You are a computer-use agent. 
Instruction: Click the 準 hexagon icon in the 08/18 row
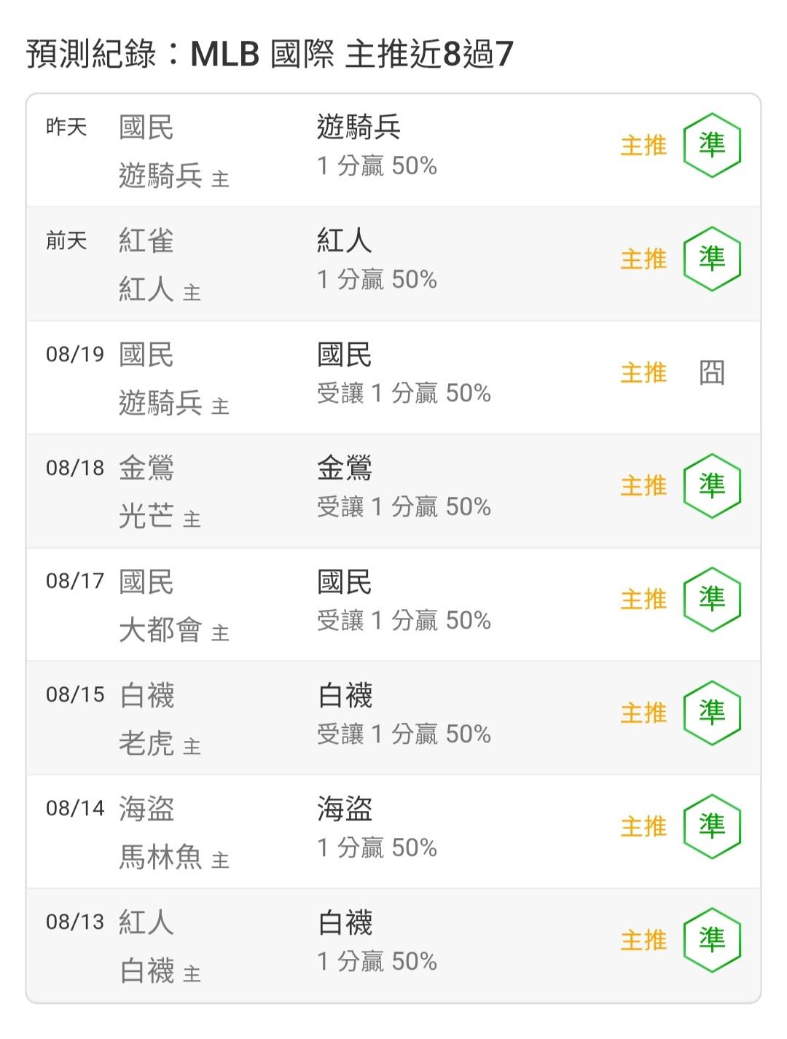[712, 486]
